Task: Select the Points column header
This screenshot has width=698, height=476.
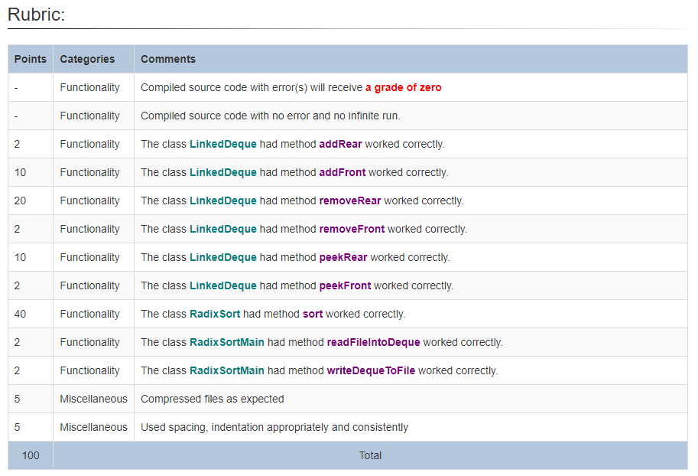Action: click(x=31, y=59)
